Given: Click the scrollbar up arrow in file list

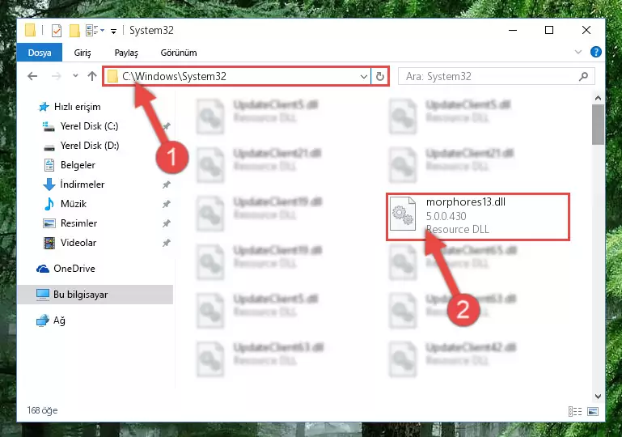Looking at the screenshot, I should coord(599,98).
